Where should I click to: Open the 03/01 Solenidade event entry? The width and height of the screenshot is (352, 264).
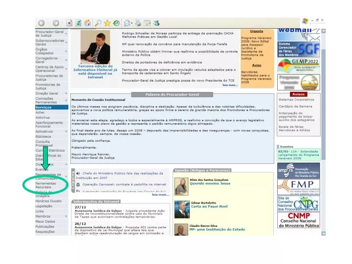tap(299, 155)
